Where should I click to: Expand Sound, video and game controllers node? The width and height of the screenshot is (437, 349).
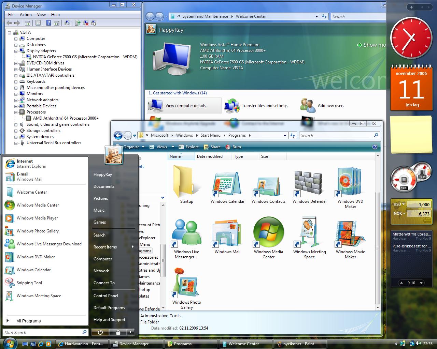tap(16, 124)
